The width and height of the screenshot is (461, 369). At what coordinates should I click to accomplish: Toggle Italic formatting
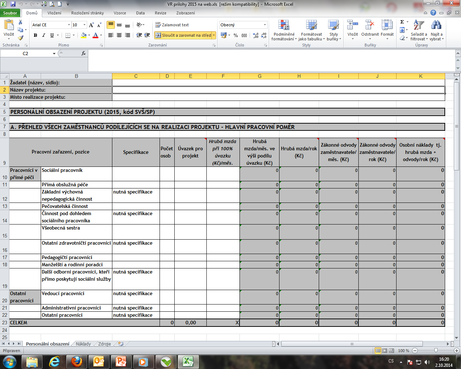[x=44, y=35]
